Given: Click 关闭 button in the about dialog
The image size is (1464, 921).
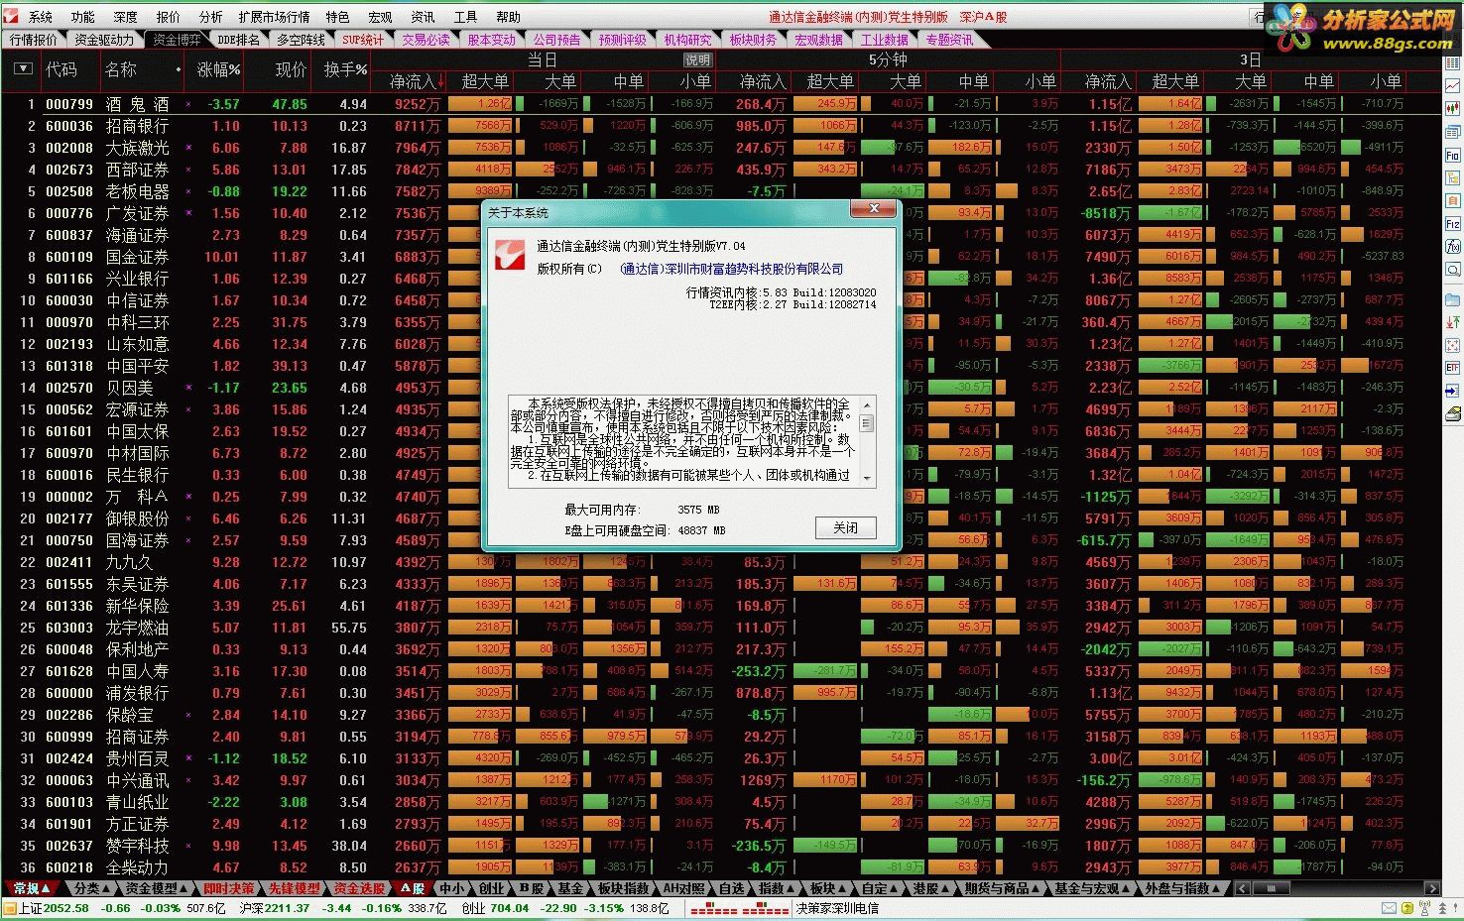Looking at the screenshot, I should point(846,527).
